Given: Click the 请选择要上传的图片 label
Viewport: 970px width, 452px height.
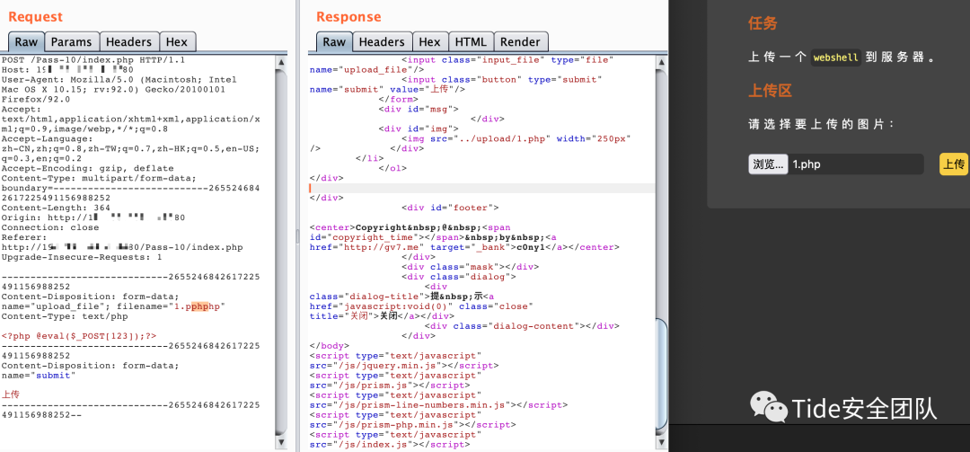Looking at the screenshot, I should 821,124.
